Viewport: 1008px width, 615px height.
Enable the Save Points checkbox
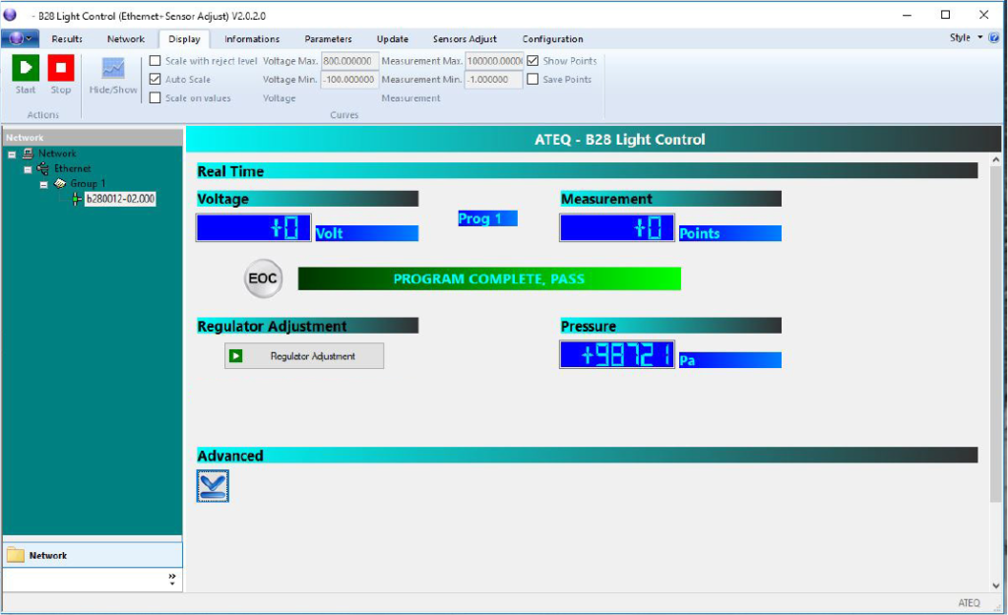533,80
